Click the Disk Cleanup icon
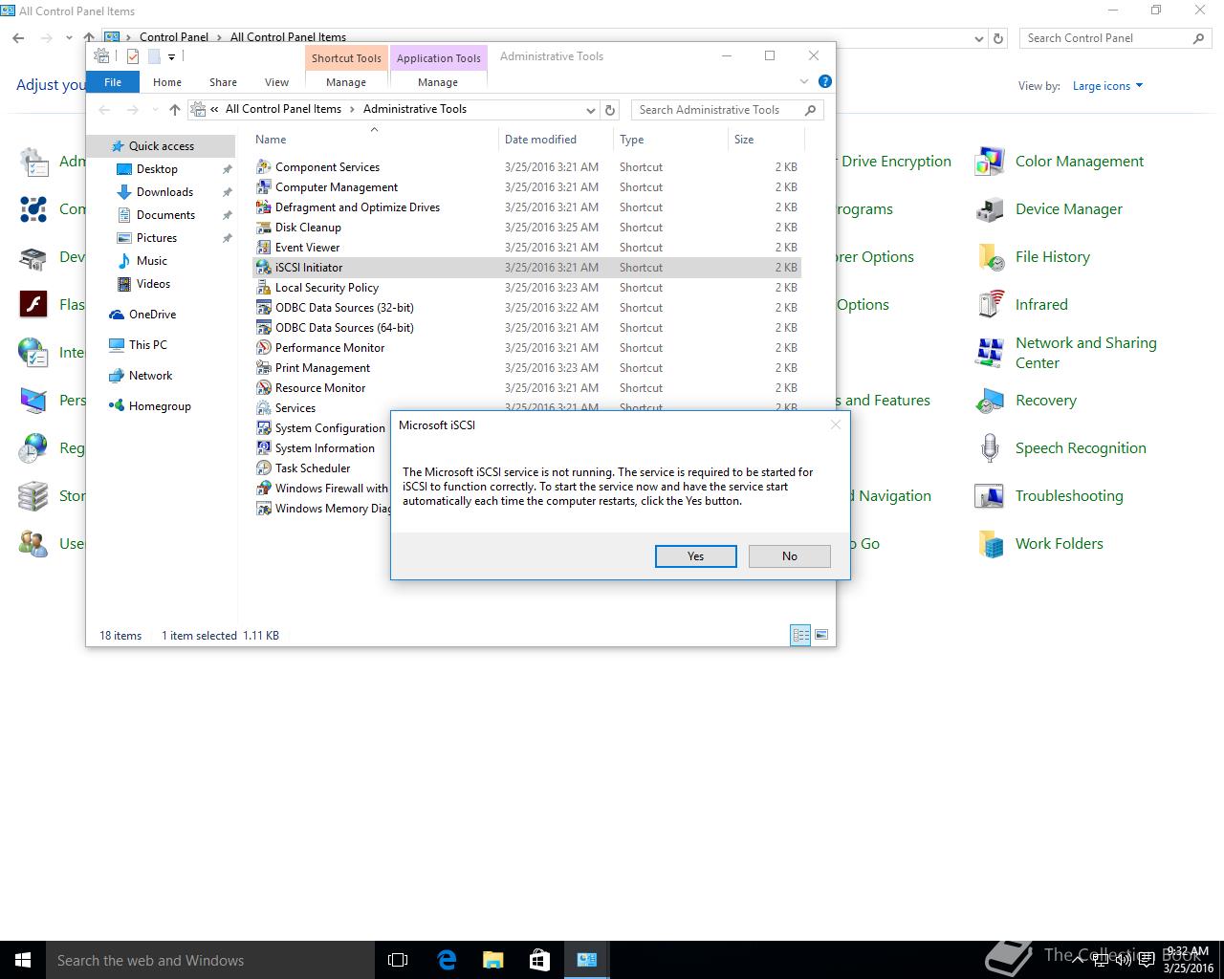Viewport: 1224px width, 979px height. click(264, 227)
